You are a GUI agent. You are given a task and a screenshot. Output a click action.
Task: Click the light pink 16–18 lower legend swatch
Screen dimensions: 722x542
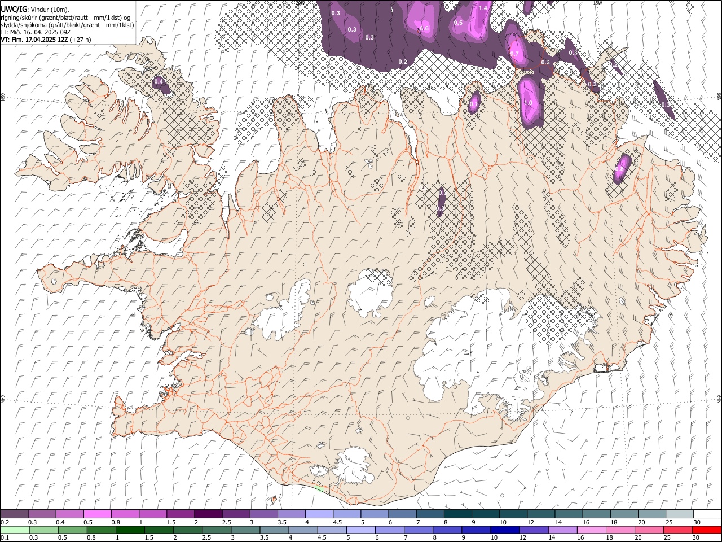[591, 530]
